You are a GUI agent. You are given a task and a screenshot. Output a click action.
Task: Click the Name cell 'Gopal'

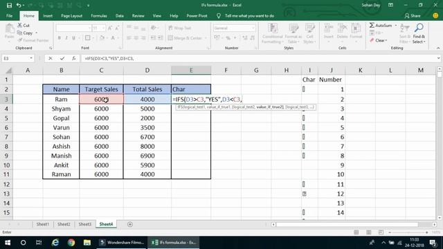pos(61,118)
